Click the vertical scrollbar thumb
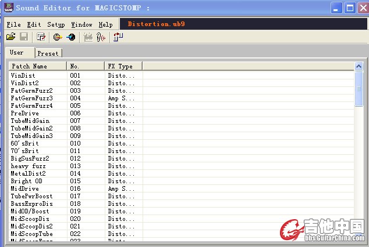This screenshot has height=247, width=369. click(x=359, y=89)
